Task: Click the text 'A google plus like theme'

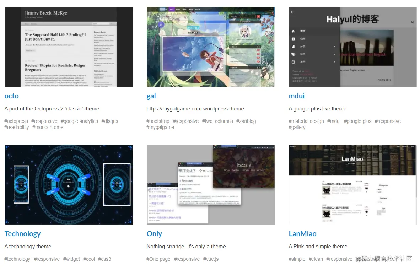Action: [317, 109]
